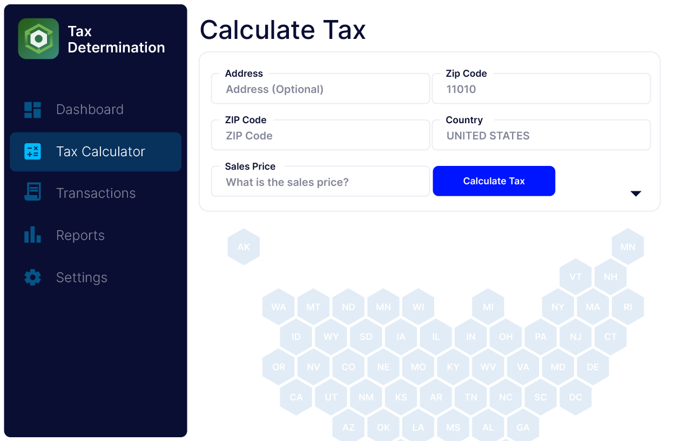Click the optional Address input box
This screenshot has height=441, width=674.
pos(320,88)
